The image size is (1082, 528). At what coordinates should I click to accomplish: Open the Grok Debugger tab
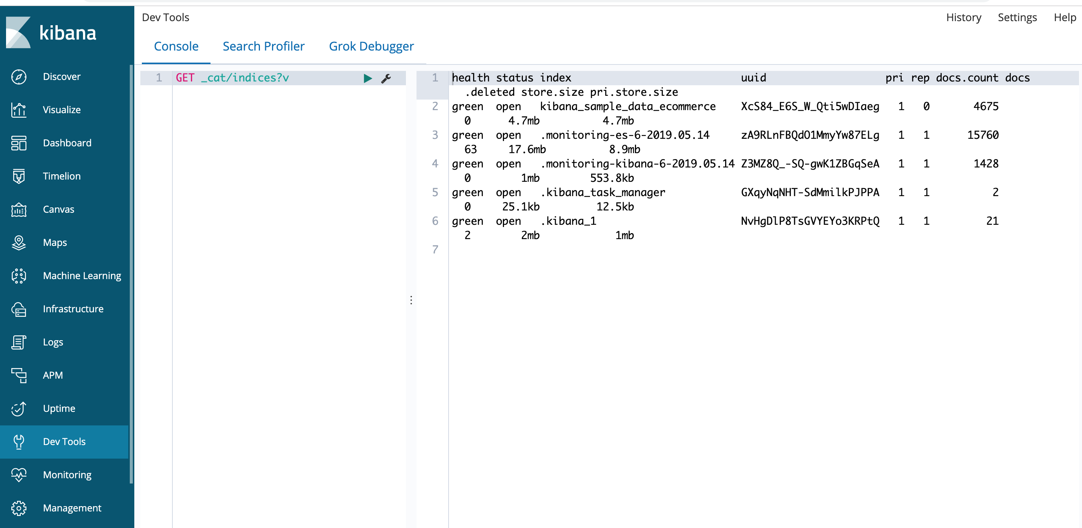click(x=371, y=46)
